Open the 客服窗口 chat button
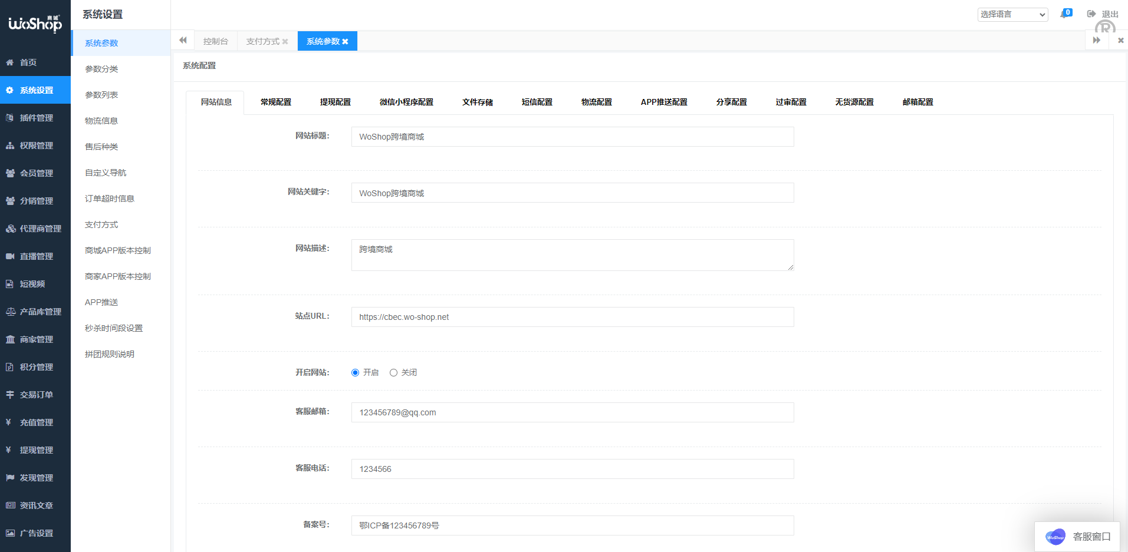Image resolution: width=1128 pixels, height=552 pixels. (x=1077, y=536)
